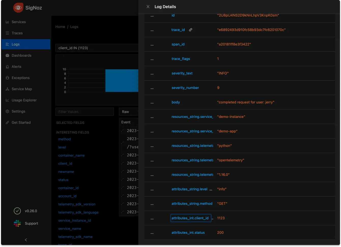Select the telemetry_sdk_name interesting field

pyautogui.click(x=76, y=237)
